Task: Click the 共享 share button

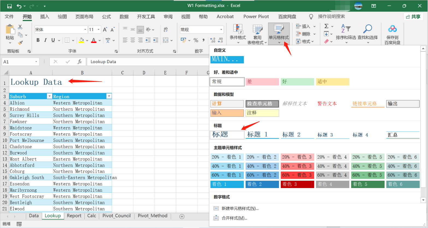Action: [x=414, y=16]
